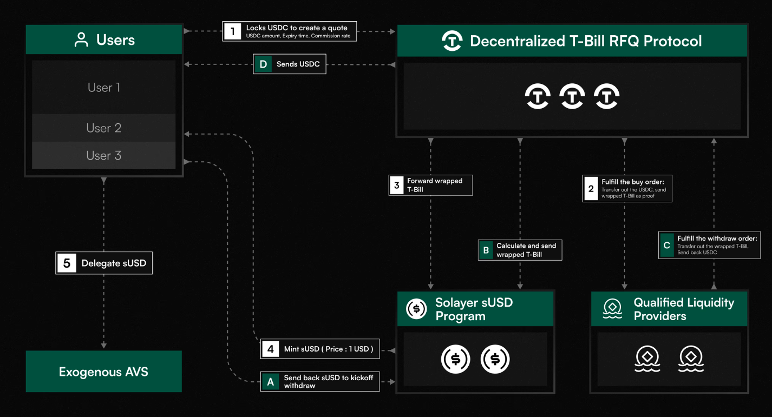Select the left wave icon in the Liquidity Providers panel
The width and height of the screenshot is (772, 417).
click(647, 359)
